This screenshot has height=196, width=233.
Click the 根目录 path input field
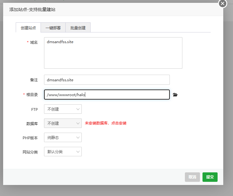107,95
